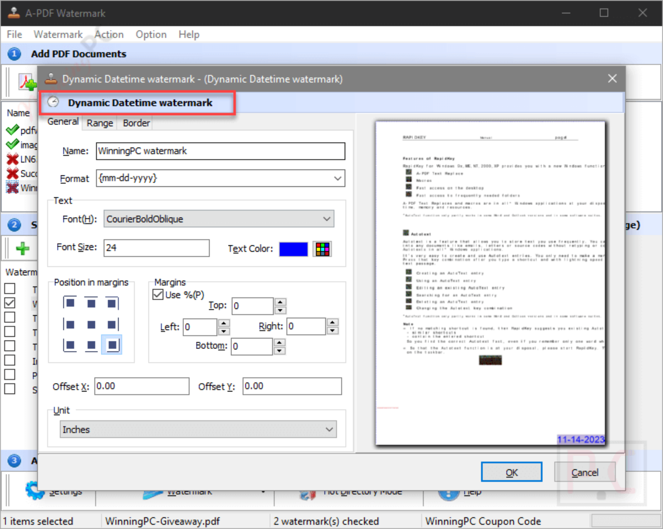Switch to the Range tab
The height and width of the screenshot is (529, 663).
(99, 123)
